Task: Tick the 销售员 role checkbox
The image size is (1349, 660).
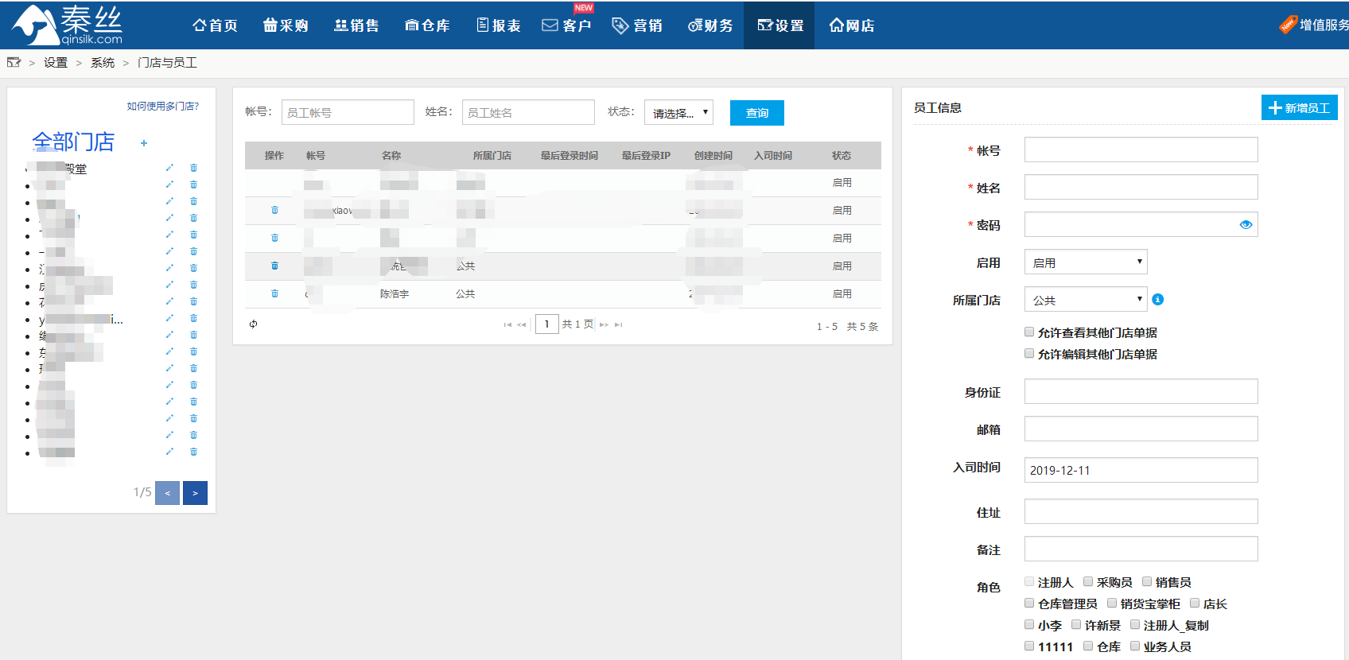Action: 1147,581
